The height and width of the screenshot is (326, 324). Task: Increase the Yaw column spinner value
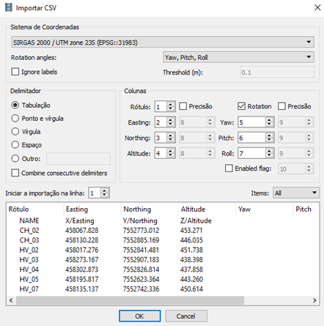[x=269, y=119]
